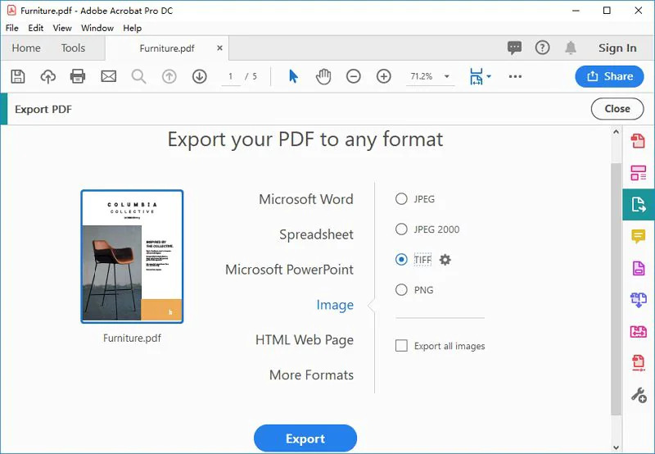Screen dimensions: 655x454
Task: Zoom out with the minus icon
Action: tap(354, 76)
